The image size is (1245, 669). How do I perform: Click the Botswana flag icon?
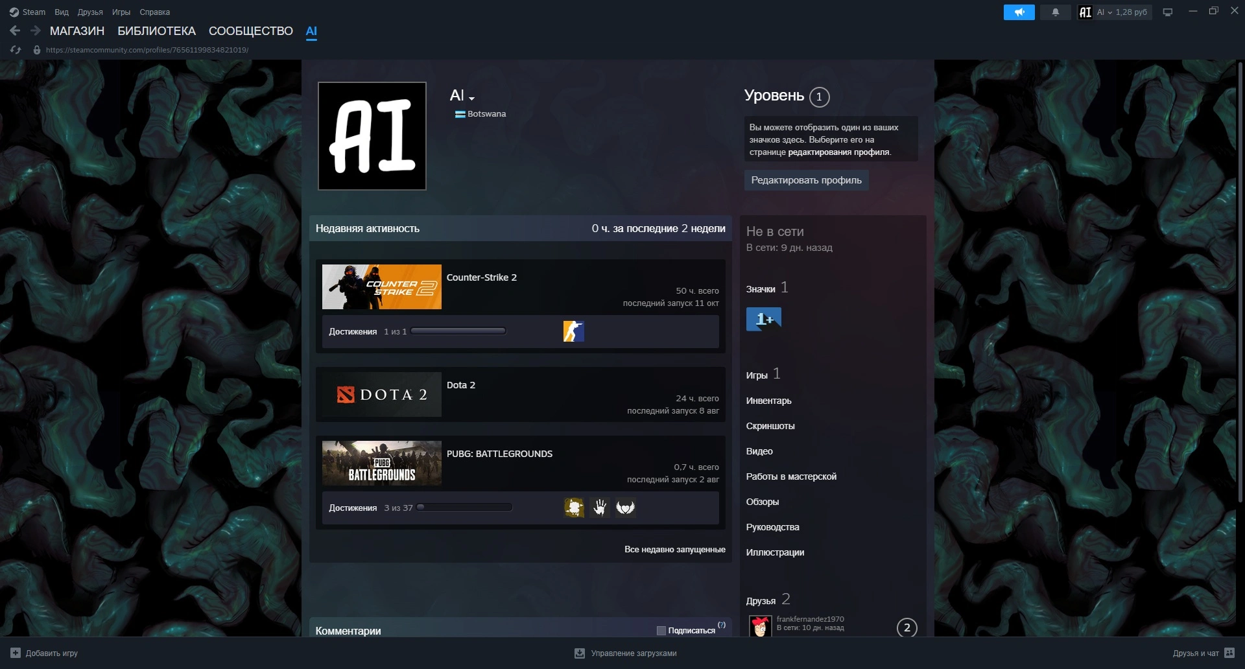(460, 114)
